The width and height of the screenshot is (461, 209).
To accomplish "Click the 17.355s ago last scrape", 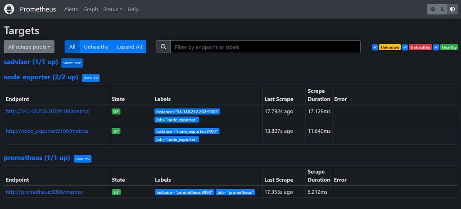I will click(x=279, y=192).
